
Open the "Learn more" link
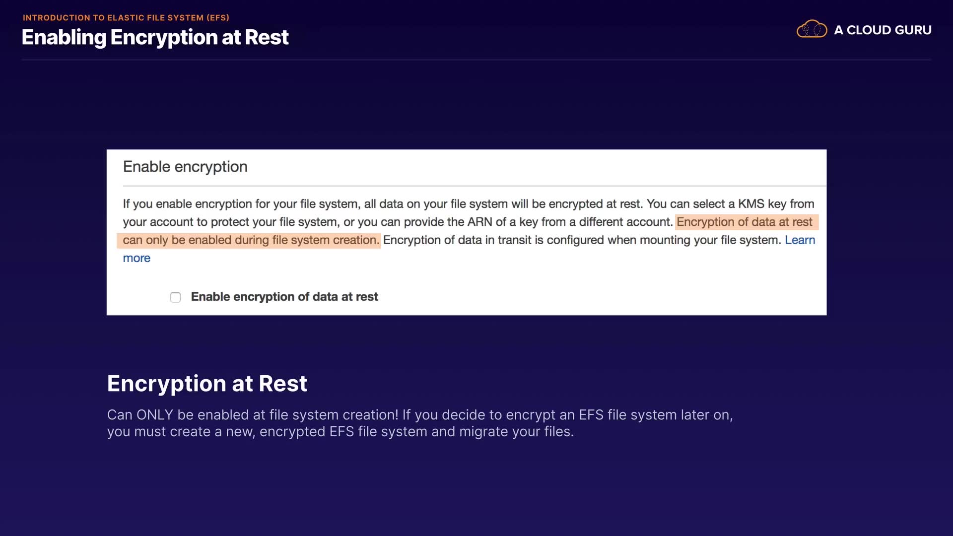pyautogui.click(x=800, y=240)
